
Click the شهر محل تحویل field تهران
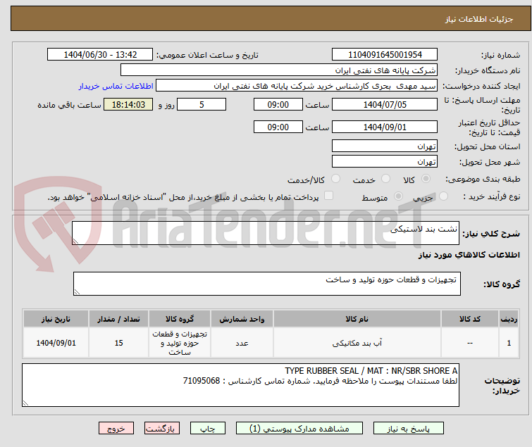[x=385, y=161]
